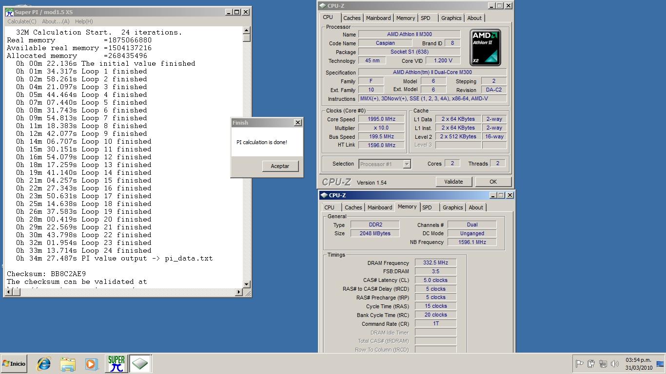This screenshot has height=374, width=666.
Task: Click Aceptar in the Finish dialog
Action: point(280,166)
